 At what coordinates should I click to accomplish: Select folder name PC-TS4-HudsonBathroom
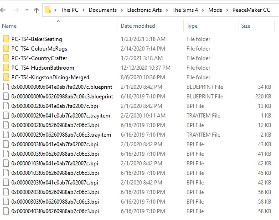pos(43,68)
